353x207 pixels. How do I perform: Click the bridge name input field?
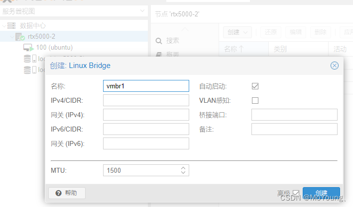[x=146, y=86]
